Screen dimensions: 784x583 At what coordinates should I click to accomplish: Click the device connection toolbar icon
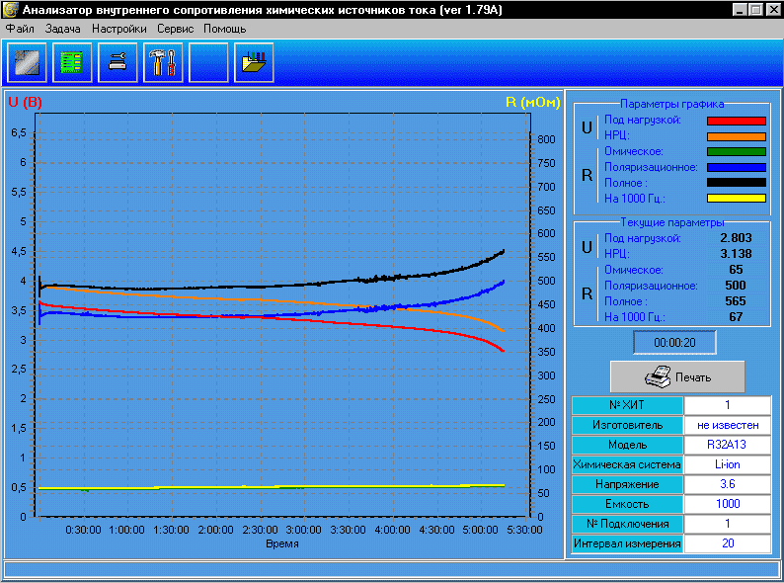pos(118,62)
